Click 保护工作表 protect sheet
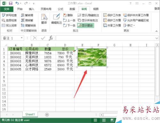160x123 pixels. [112, 15]
